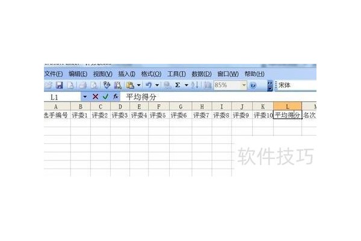Open the 数据(D) menu

pos(202,74)
